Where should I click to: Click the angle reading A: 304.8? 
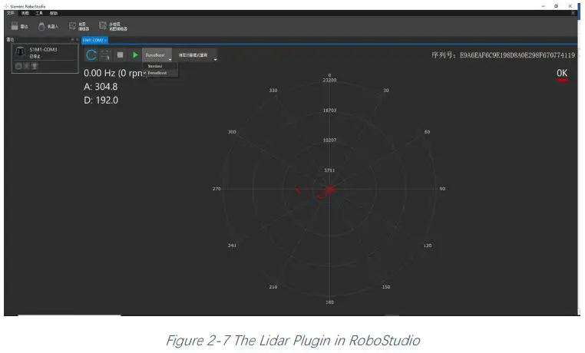point(101,87)
